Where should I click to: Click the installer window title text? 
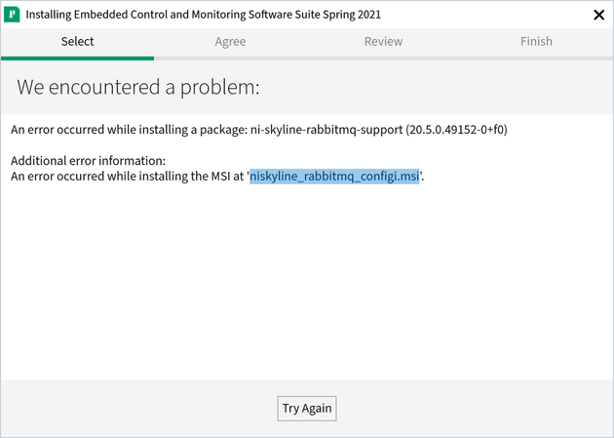[x=204, y=15]
